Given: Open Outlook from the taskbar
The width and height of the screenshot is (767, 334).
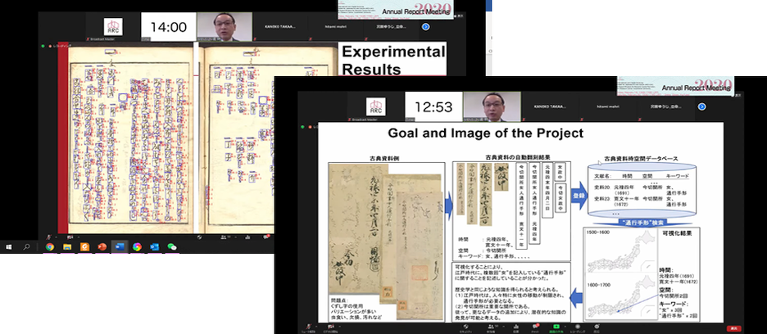Looking at the screenshot, I should click(154, 247).
